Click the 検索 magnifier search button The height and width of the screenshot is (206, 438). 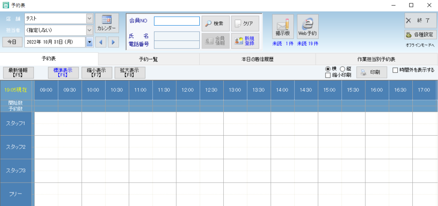(x=215, y=23)
